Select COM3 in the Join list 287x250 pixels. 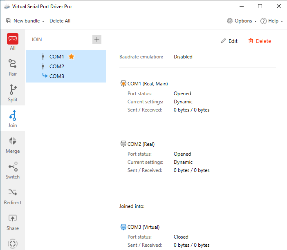57,76
